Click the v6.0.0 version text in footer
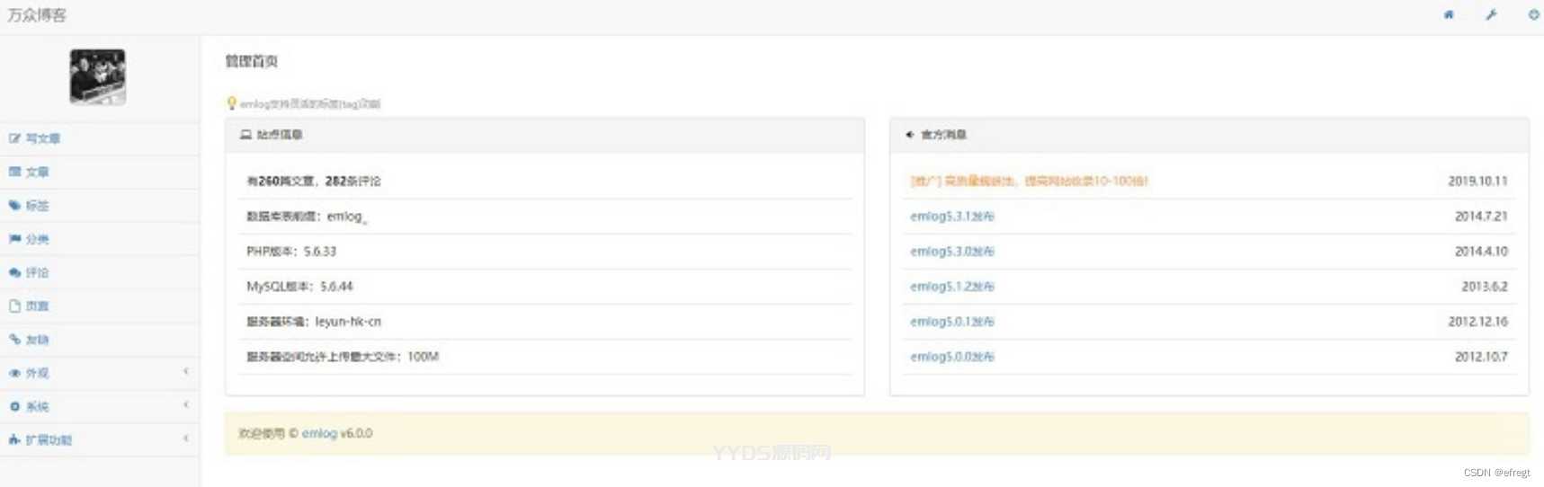Image resolution: width=1544 pixels, height=487 pixels. [x=357, y=433]
